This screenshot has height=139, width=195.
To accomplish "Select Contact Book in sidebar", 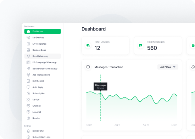I will coord(43,50).
